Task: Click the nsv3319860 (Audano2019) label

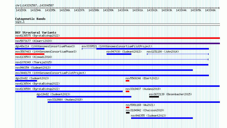Action: coord(65,100)
